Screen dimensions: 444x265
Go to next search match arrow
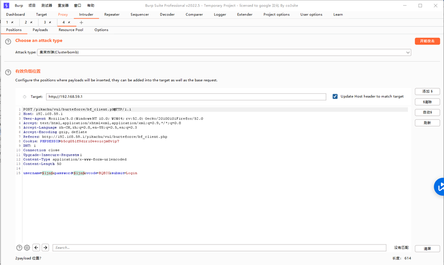[45, 248]
